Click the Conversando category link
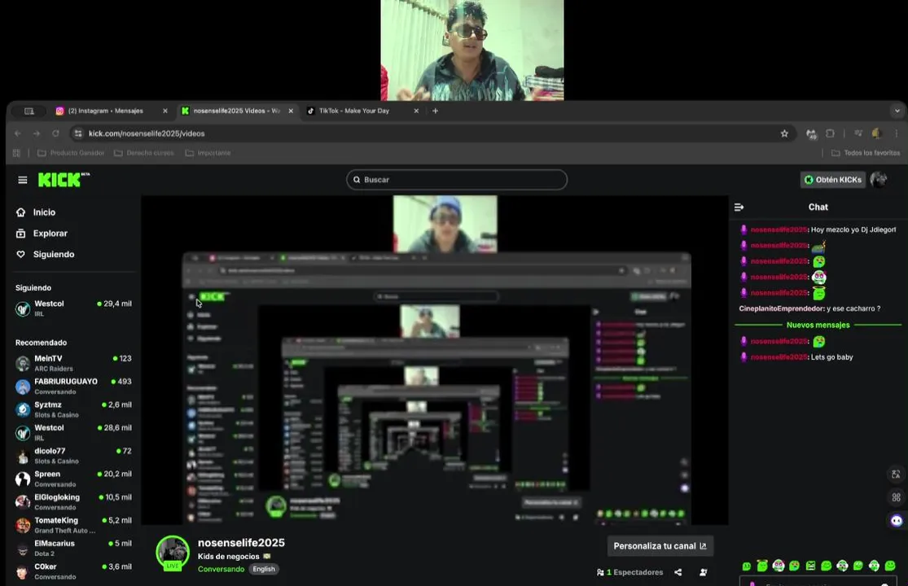This screenshot has height=586, width=908. click(x=222, y=569)
